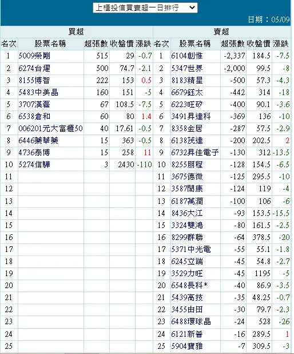Click the 漲跌 header in the 賣超 table
Image resolution: width=294 pixels, height=354 pixels.
[281, 44]
